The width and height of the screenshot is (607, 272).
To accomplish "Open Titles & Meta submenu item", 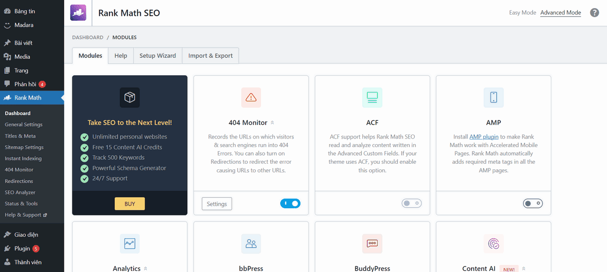I will pyautogui.click(x=20, y=136).
